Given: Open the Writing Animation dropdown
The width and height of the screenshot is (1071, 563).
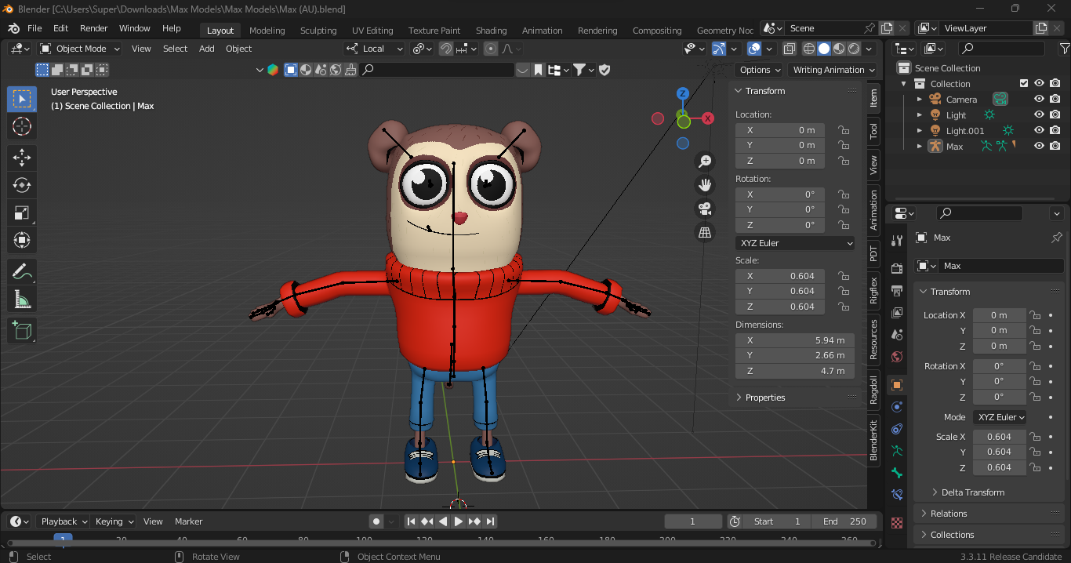Looking at the screenshot, I should pos(833,70).
